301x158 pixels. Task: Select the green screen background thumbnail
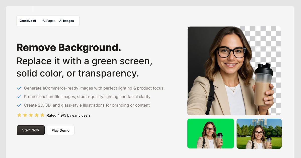210,133
